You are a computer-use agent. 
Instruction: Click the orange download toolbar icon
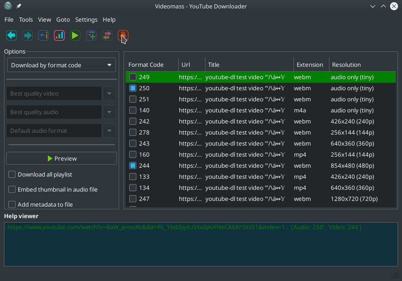coord(123,35)
